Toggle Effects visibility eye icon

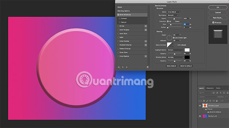tap(206, 109)
